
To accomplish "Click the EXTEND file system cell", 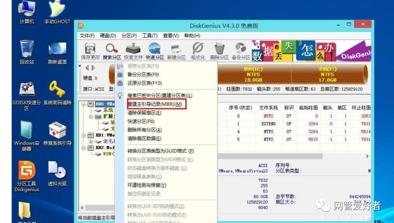I will pyautogui.click(x=269, y=124).
